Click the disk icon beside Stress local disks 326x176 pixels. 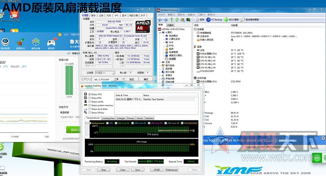tap(86, 109)
